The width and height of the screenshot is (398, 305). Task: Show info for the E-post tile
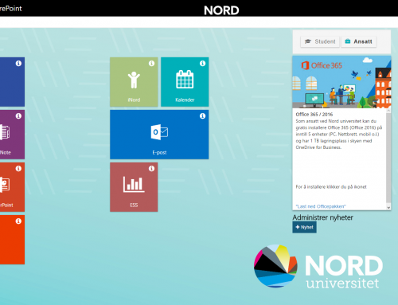202,116
